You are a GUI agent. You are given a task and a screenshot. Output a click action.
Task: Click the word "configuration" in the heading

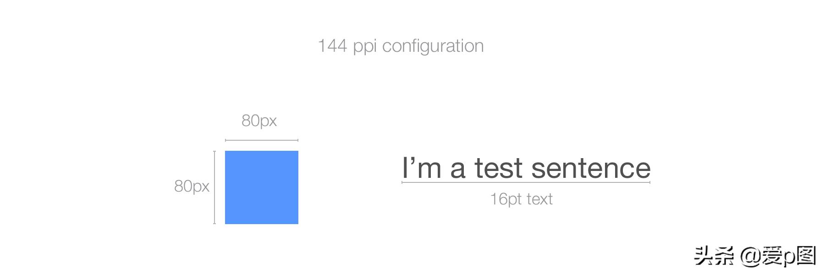coord(433,46)
